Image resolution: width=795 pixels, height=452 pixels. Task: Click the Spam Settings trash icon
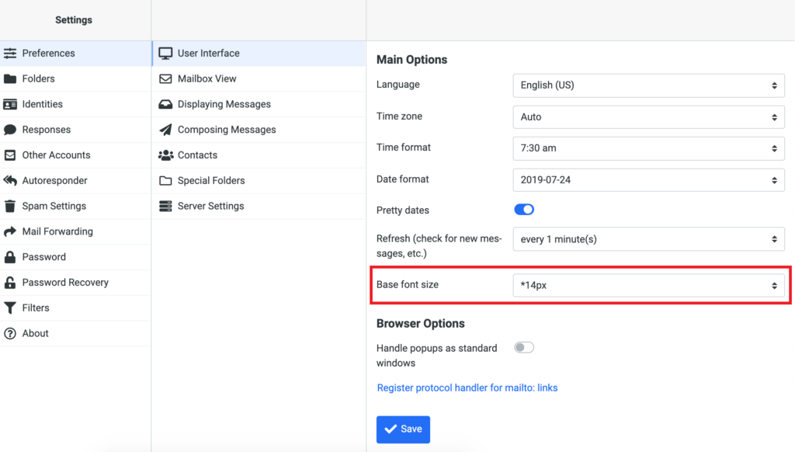coord(10,206)
